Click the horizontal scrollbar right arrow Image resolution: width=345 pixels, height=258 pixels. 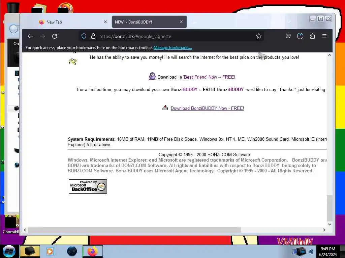(324, 230)
